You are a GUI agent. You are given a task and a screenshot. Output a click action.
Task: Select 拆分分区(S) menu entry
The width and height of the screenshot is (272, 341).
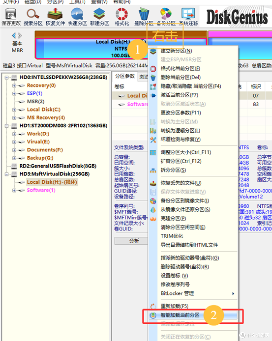tap(193, 170)
